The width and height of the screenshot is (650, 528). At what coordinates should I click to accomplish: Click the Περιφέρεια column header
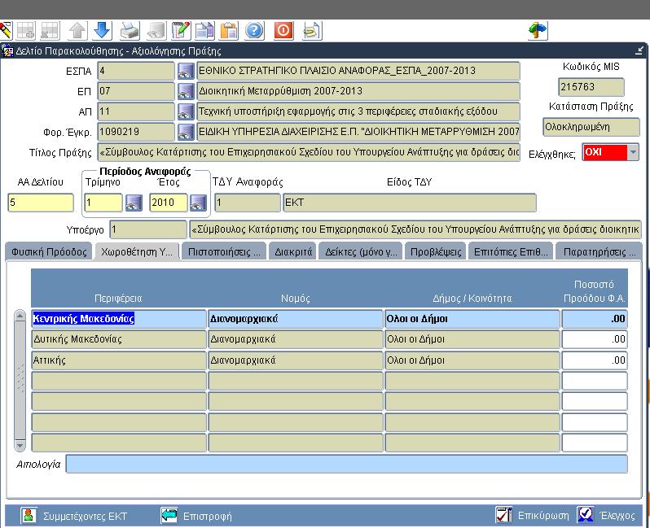click(118, 298)
